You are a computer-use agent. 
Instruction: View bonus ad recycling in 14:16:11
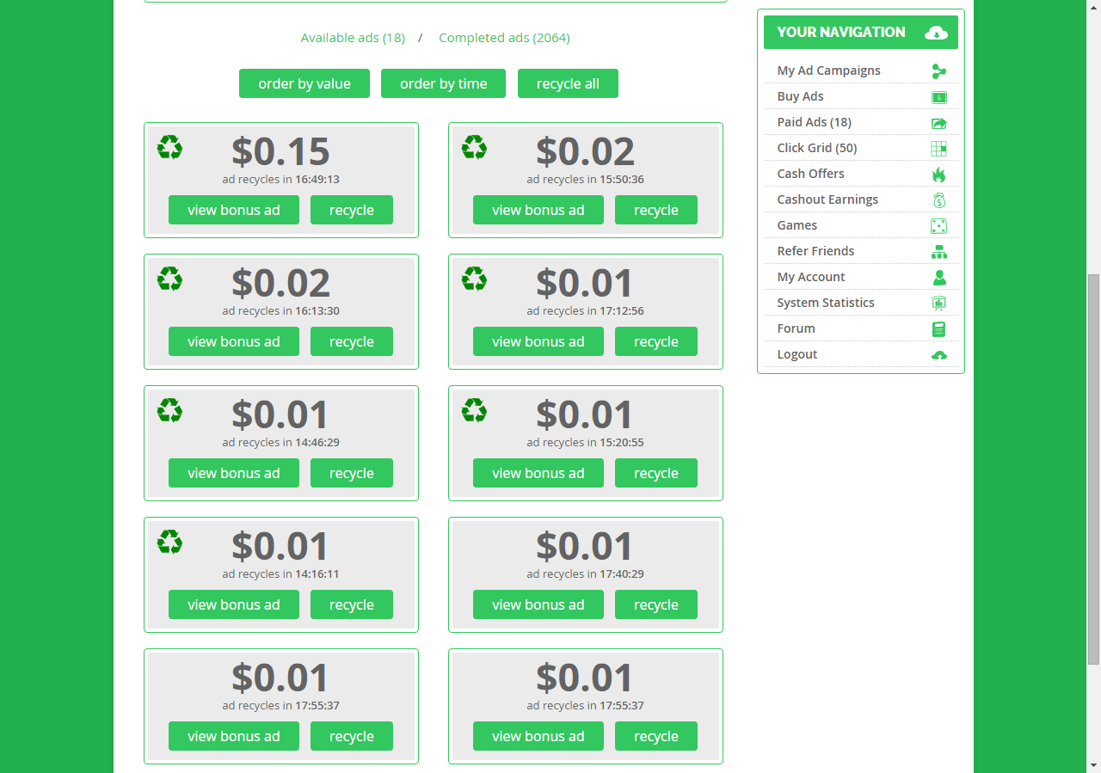click(x=234, y=604)
